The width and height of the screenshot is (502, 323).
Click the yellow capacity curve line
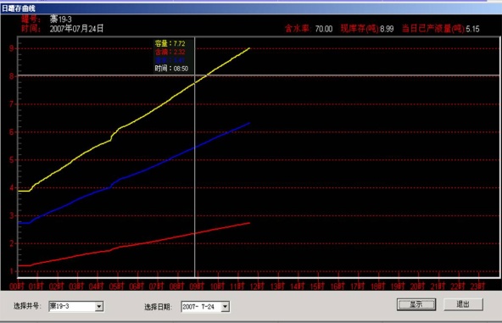pos(144,117)
